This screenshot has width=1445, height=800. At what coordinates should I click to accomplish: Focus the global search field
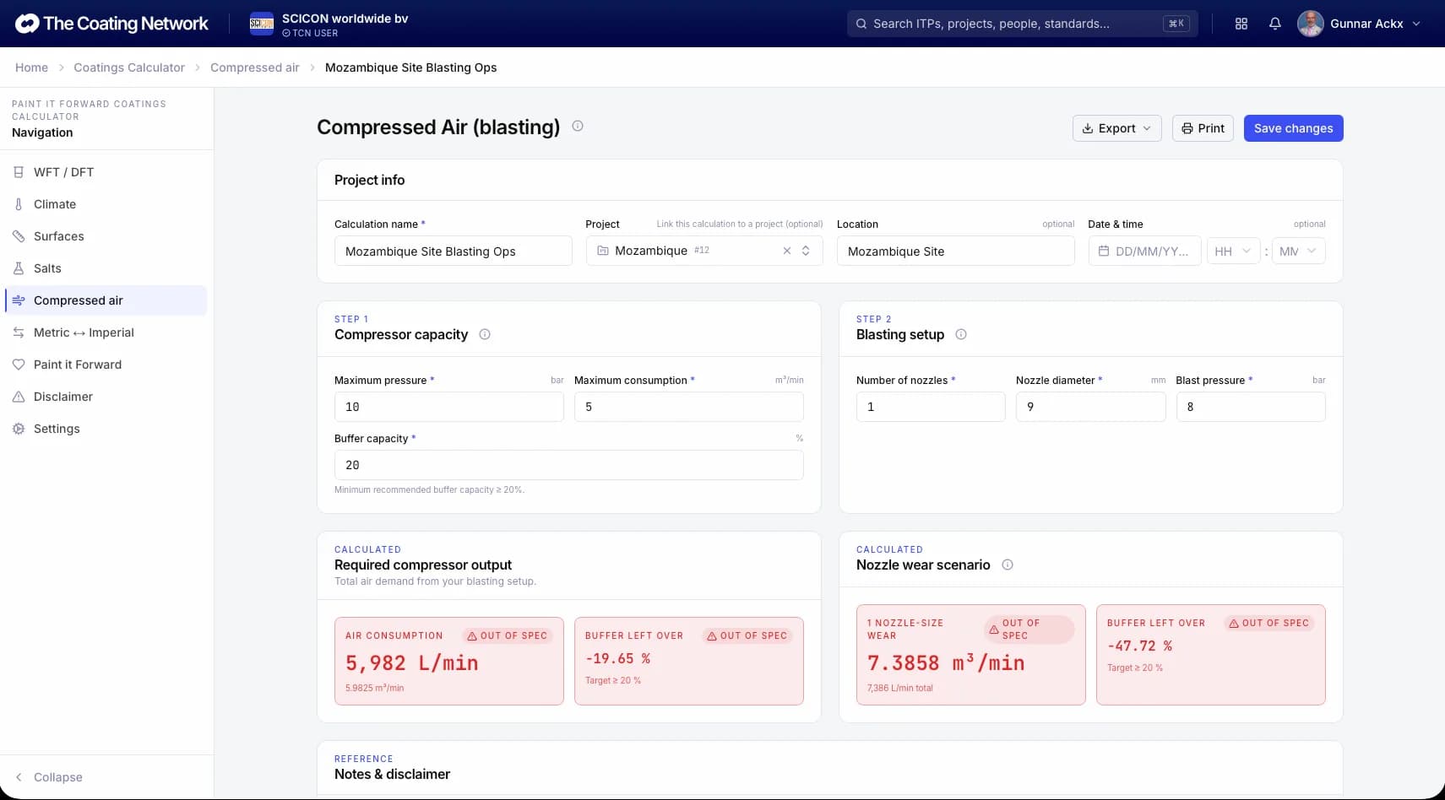click(x=1022, y=24)
